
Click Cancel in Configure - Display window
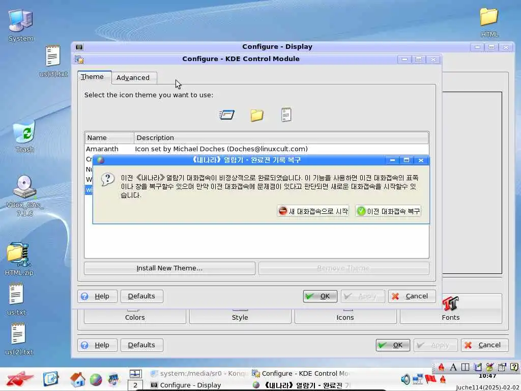484,345
